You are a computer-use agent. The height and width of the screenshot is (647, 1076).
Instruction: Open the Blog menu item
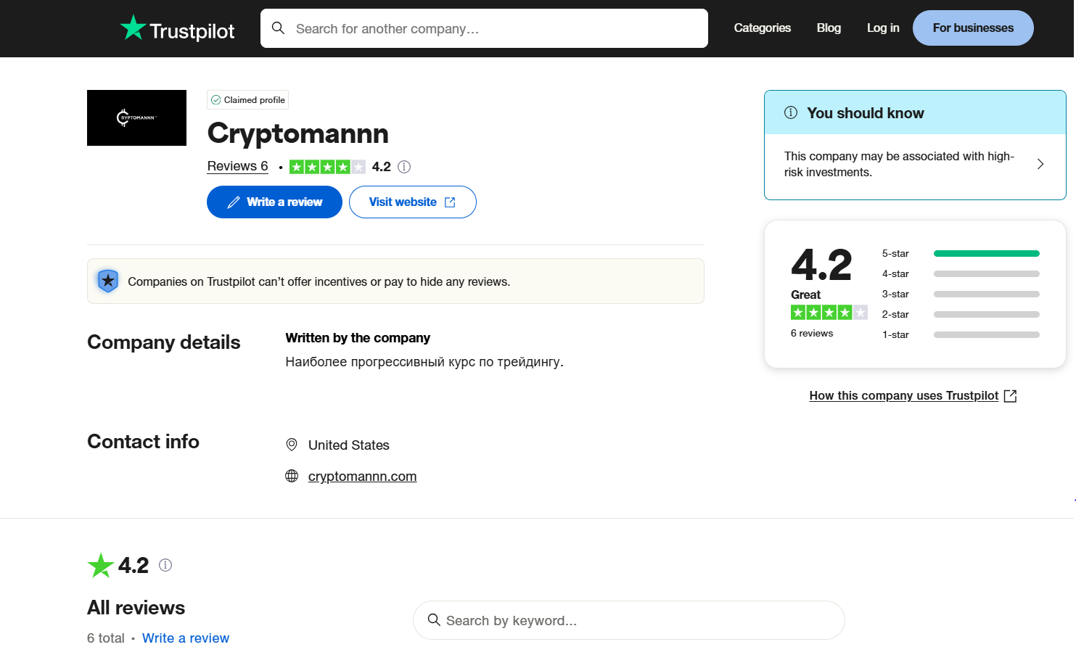click(x=829, y=28)
